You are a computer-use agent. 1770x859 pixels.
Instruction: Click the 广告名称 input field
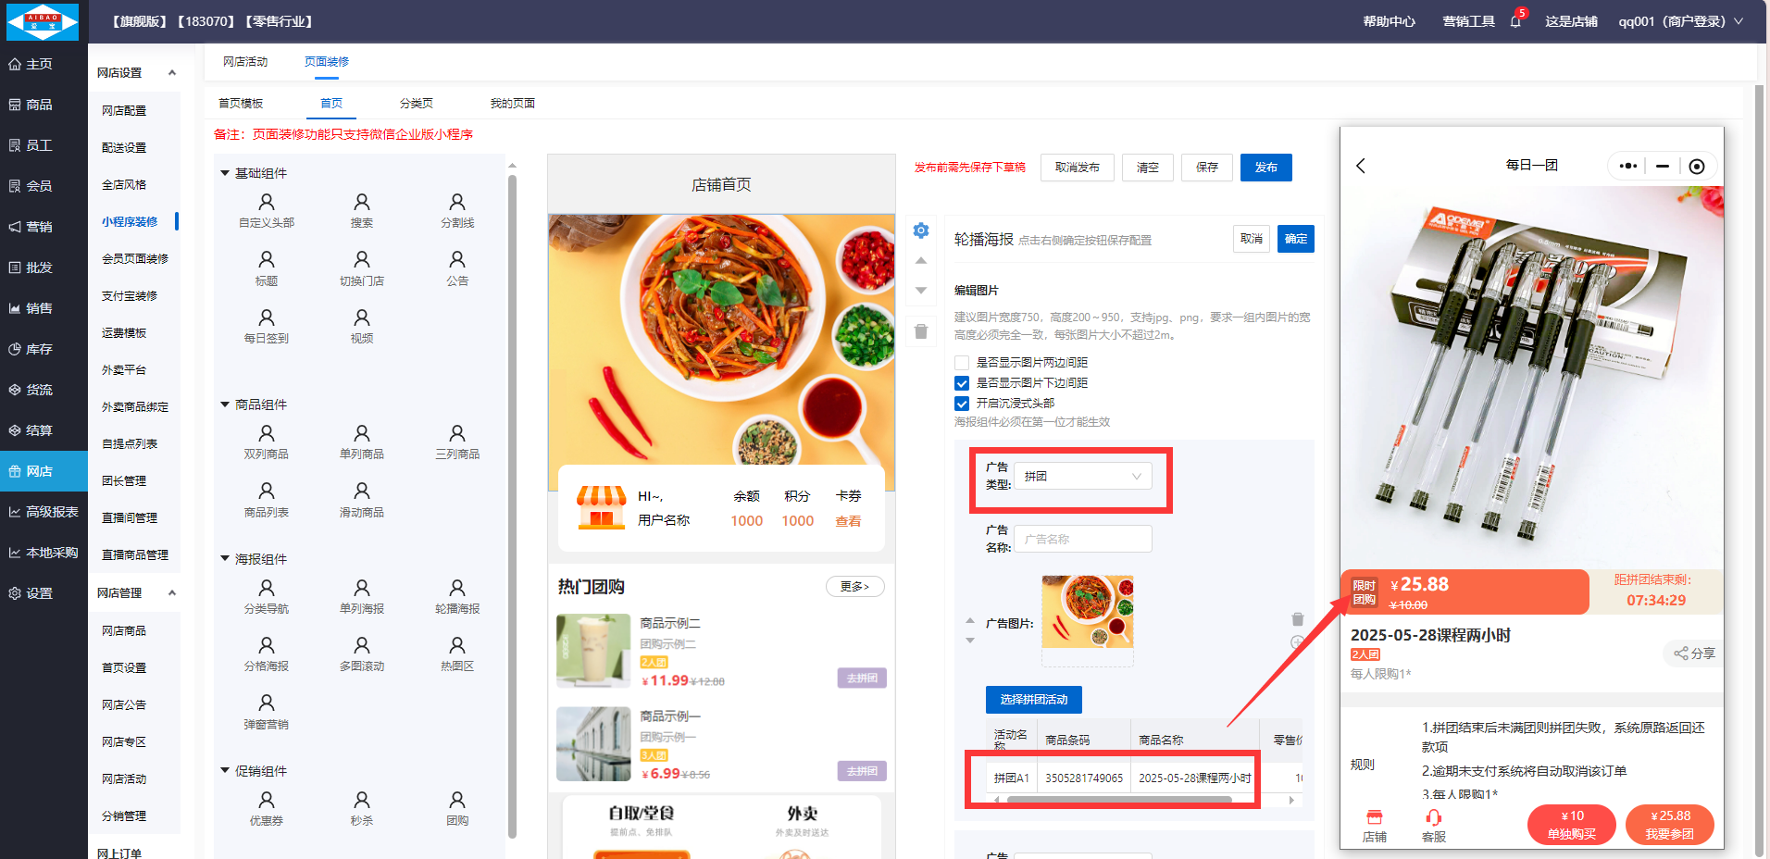coord(1082,539)
